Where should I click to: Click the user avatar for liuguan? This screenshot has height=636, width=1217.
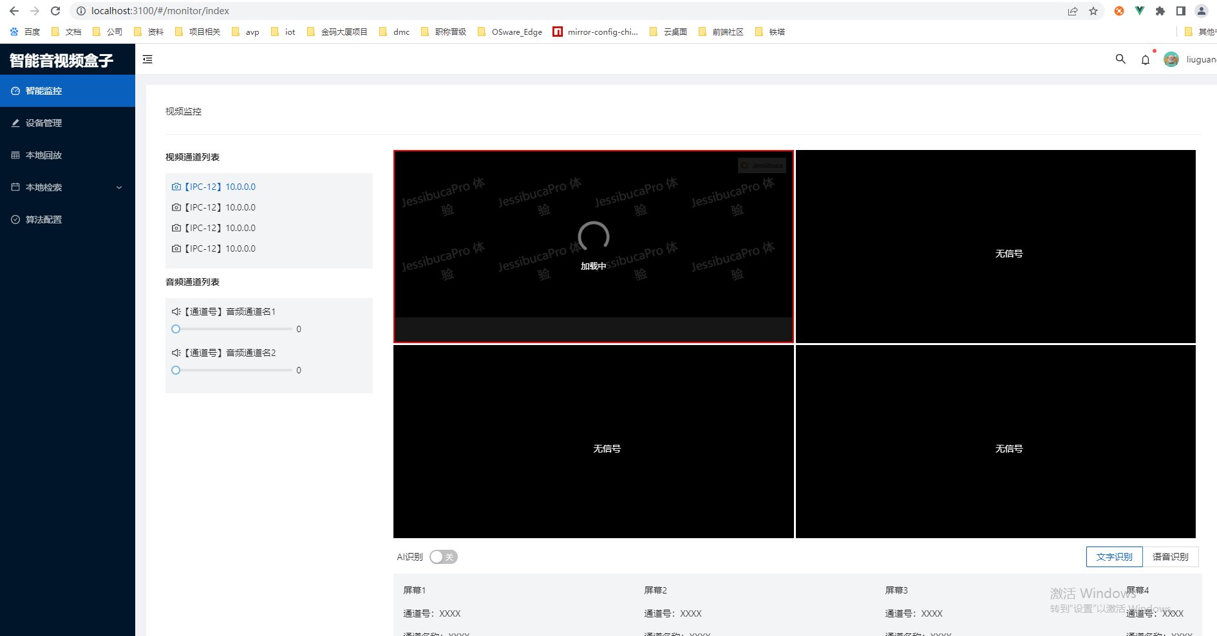[1171, 59]
